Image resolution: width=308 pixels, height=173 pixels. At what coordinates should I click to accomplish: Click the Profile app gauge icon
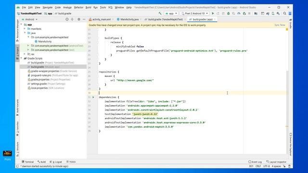coord(239,13)
